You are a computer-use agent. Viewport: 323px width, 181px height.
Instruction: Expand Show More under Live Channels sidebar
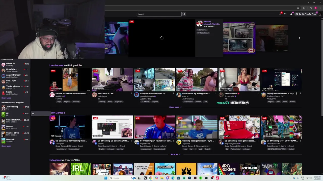click(x=6, y=98)
